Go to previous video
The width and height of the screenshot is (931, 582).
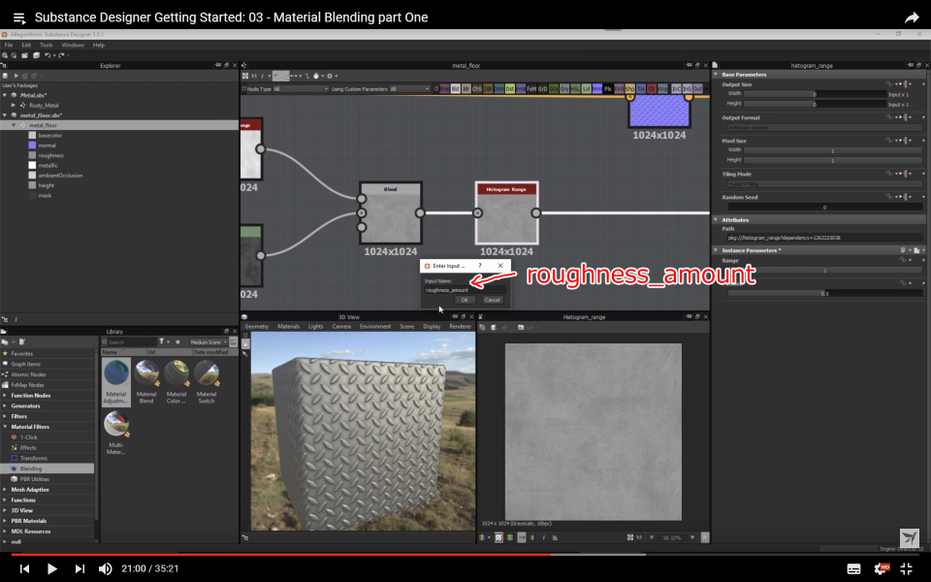[24, 569]
